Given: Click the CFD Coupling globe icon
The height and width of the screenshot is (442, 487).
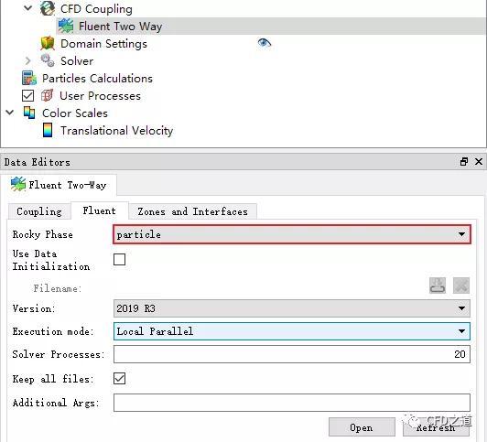Looking at the screenshot, I should pyautogui.click(x=48, y=8).
